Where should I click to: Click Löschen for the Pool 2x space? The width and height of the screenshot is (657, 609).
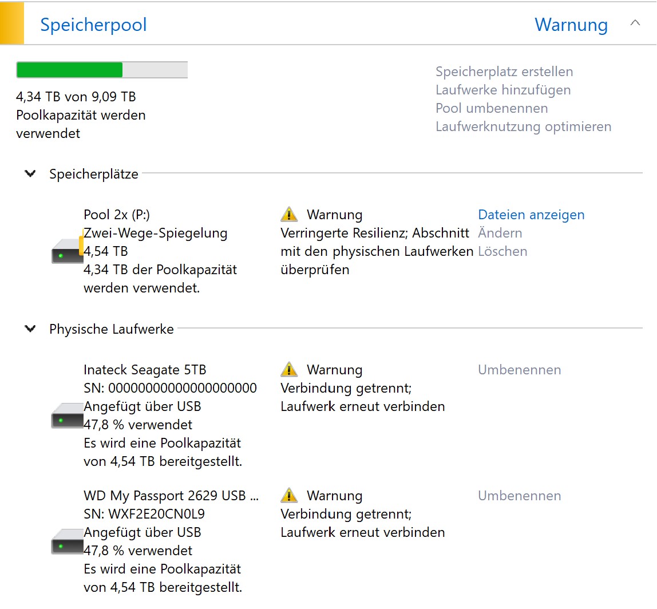click(502, 251)
